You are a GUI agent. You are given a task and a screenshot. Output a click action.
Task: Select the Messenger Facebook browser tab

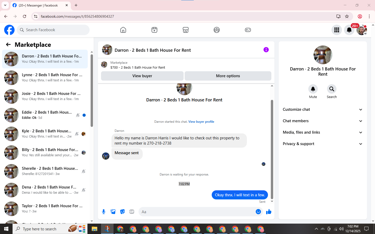pos(40,5)
